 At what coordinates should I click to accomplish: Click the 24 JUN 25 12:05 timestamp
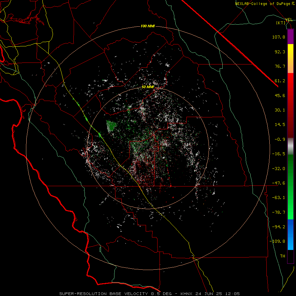click(x=217, y=294)
